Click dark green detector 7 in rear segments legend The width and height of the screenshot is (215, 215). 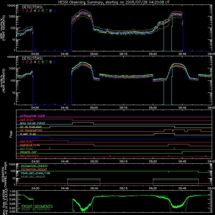[46, 62]
